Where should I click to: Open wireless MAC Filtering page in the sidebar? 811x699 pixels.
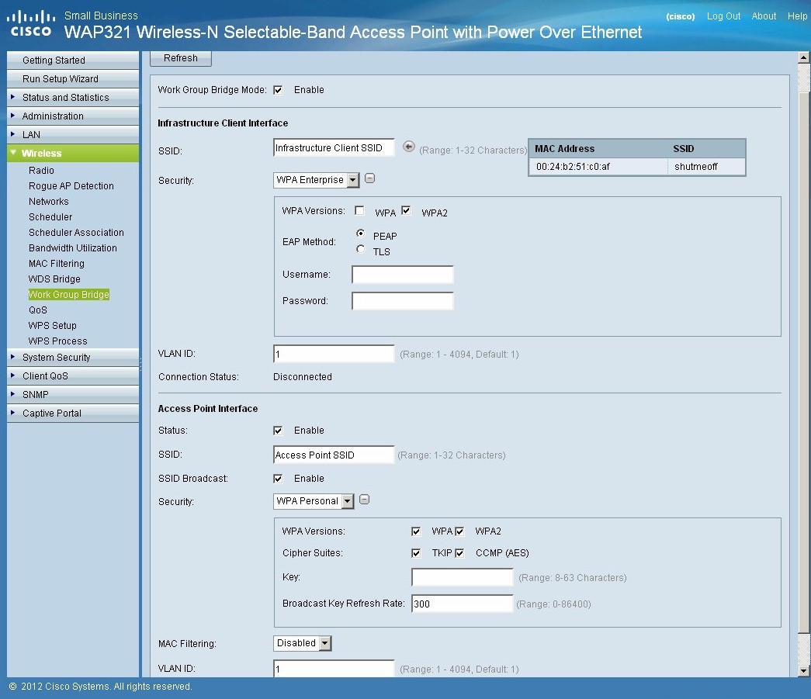tap(57, 264)
